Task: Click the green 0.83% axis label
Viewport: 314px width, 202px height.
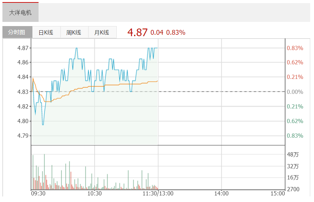Action: tap(295, 136)
